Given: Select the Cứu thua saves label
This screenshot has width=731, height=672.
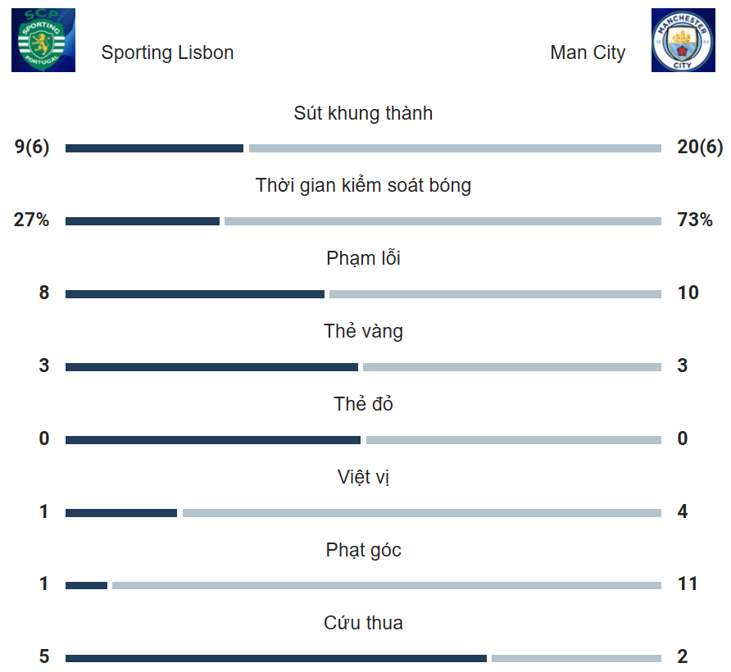Looking at the screenshot, I should point(363,623).
